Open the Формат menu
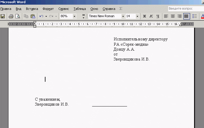 [48, 9]
